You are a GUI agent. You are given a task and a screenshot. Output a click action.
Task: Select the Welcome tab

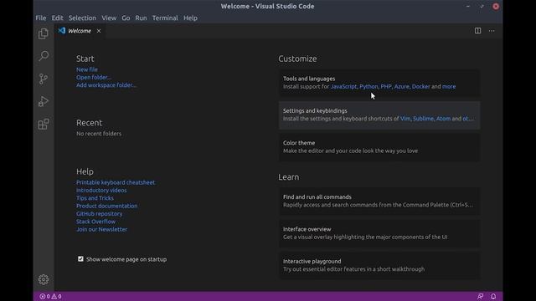[80, 31]
